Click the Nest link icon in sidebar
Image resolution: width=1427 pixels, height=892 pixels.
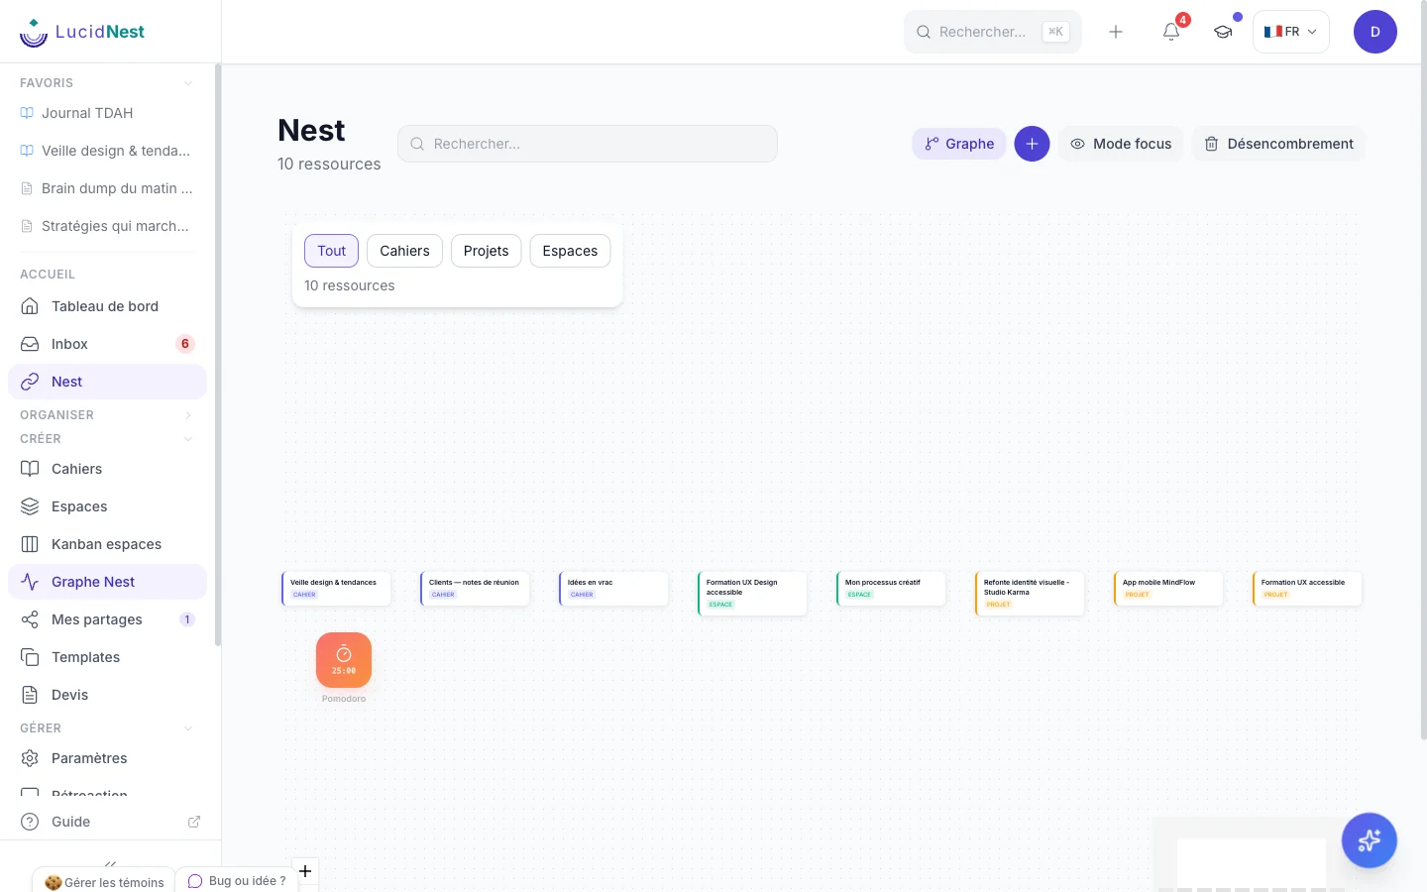(x=30, y=382)
